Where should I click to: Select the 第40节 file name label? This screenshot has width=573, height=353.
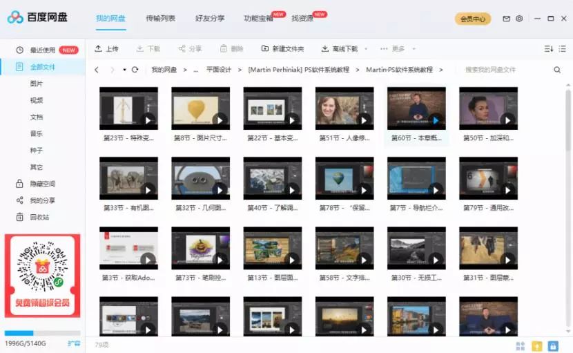pyautogui.click(x=273, y=208)
